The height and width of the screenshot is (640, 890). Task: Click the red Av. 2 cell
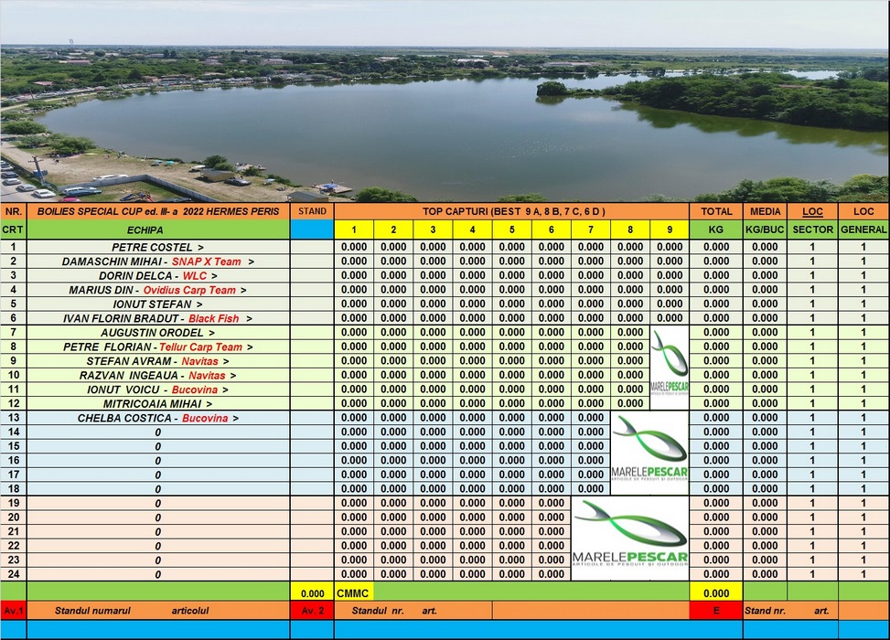click(x=312, y=610)
